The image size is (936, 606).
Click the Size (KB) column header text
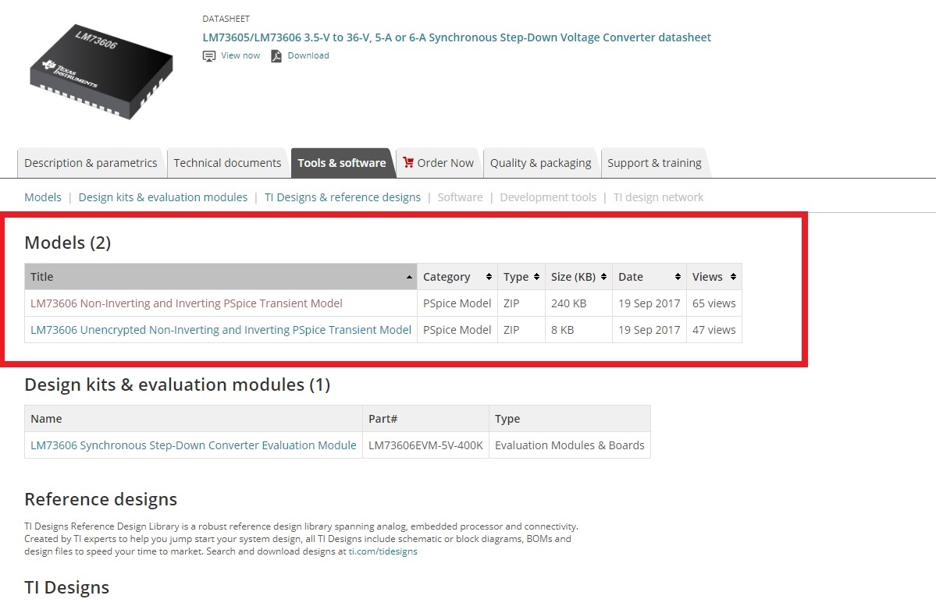click(x=573, y=277)
